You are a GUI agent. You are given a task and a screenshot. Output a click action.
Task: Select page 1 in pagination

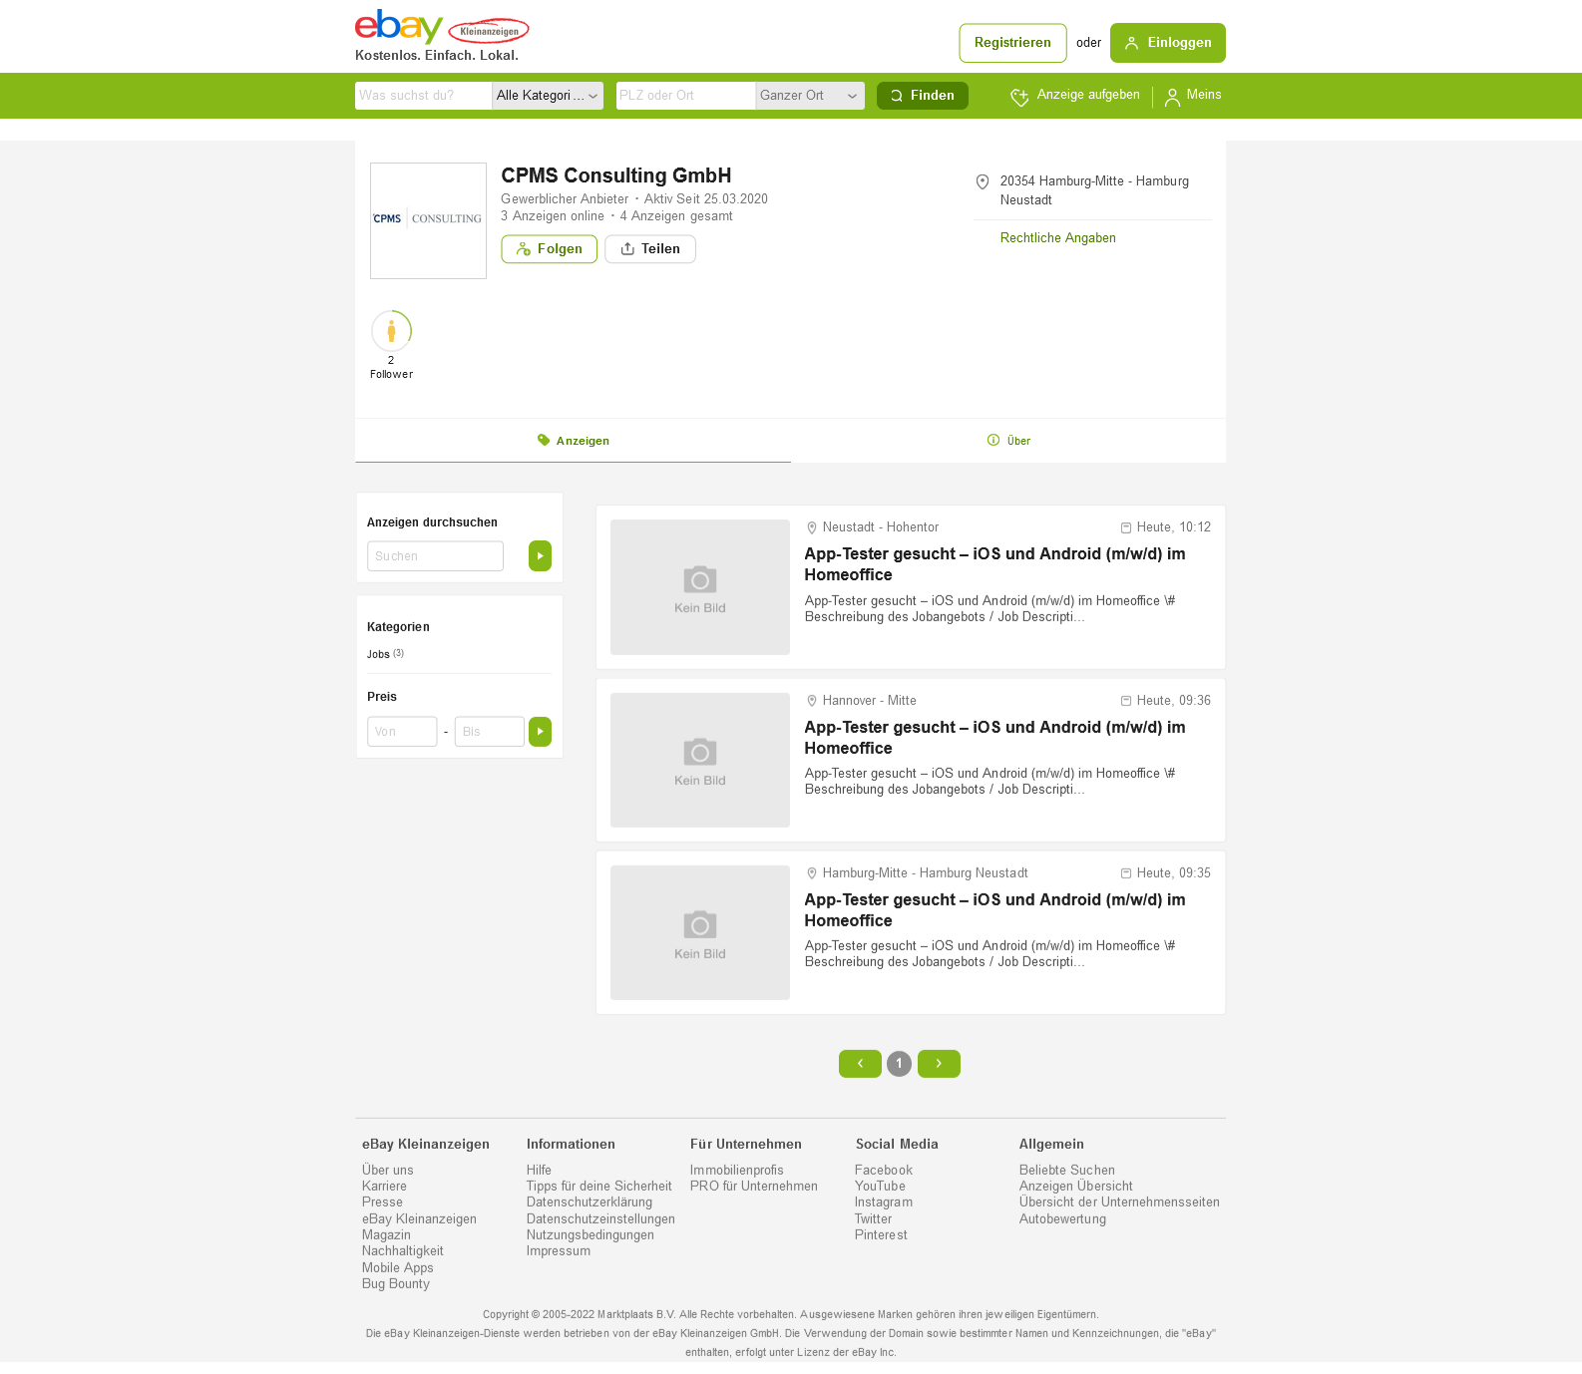[899, 1064]
